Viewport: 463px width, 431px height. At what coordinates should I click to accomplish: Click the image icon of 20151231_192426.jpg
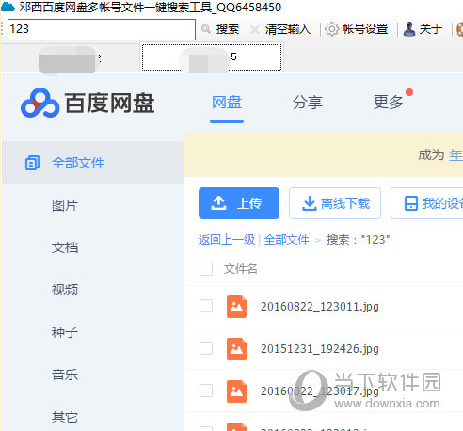coord(236,349)
